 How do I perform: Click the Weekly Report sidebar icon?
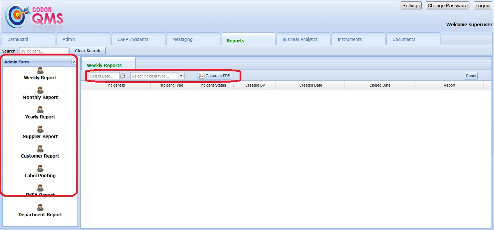40,71
